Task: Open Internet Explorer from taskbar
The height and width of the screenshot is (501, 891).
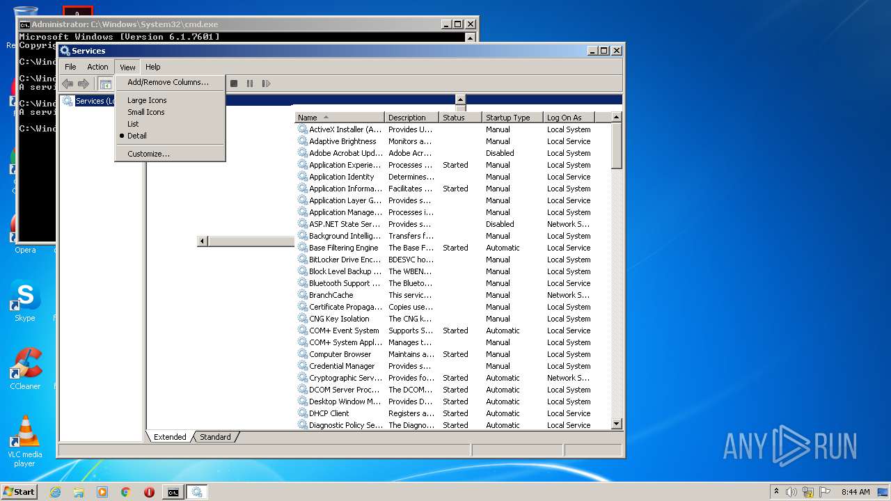Action: click(55, 492)
